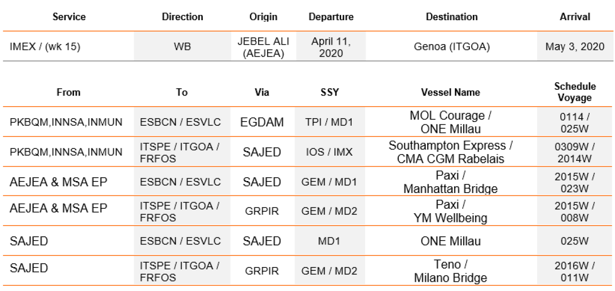Click MOL Courage / ONE Millau vessel cell
This screenshot has height=291, width=615.
point(451,122)
